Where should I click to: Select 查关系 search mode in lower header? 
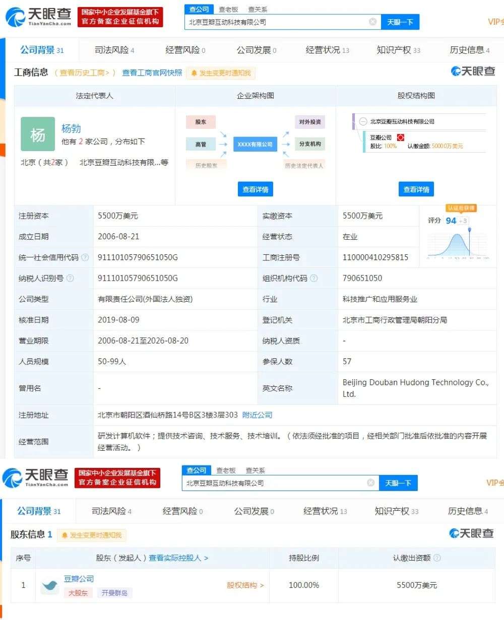tap(255, 470)
